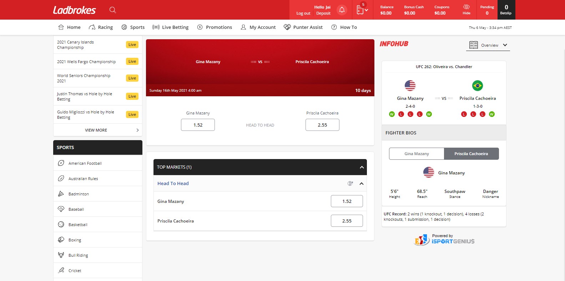Add Priscila Cachoeira 2.55 from market list
The image size is (565, 281).
[x=347, y=221]
